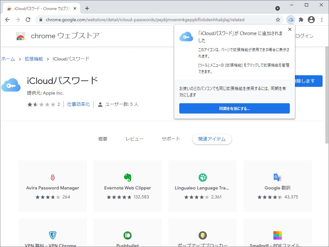Open the Chrome three-dot menu
This screenshot has height=247, width=329.
tap(322, 20)
